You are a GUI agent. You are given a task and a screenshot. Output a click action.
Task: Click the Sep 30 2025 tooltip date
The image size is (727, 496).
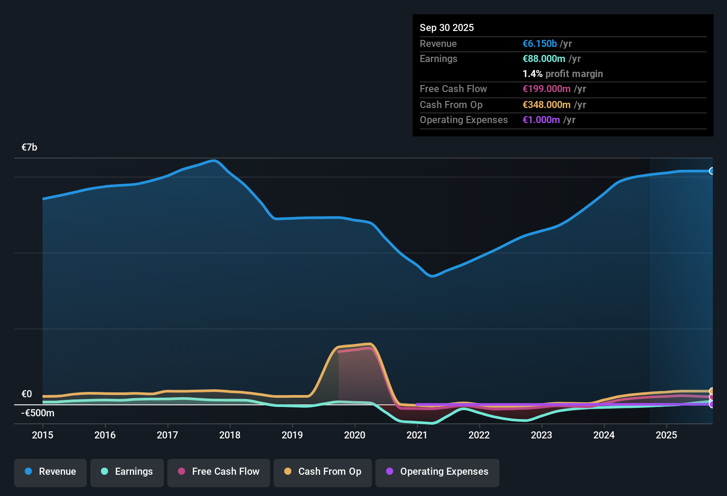[x=447, y=28]
